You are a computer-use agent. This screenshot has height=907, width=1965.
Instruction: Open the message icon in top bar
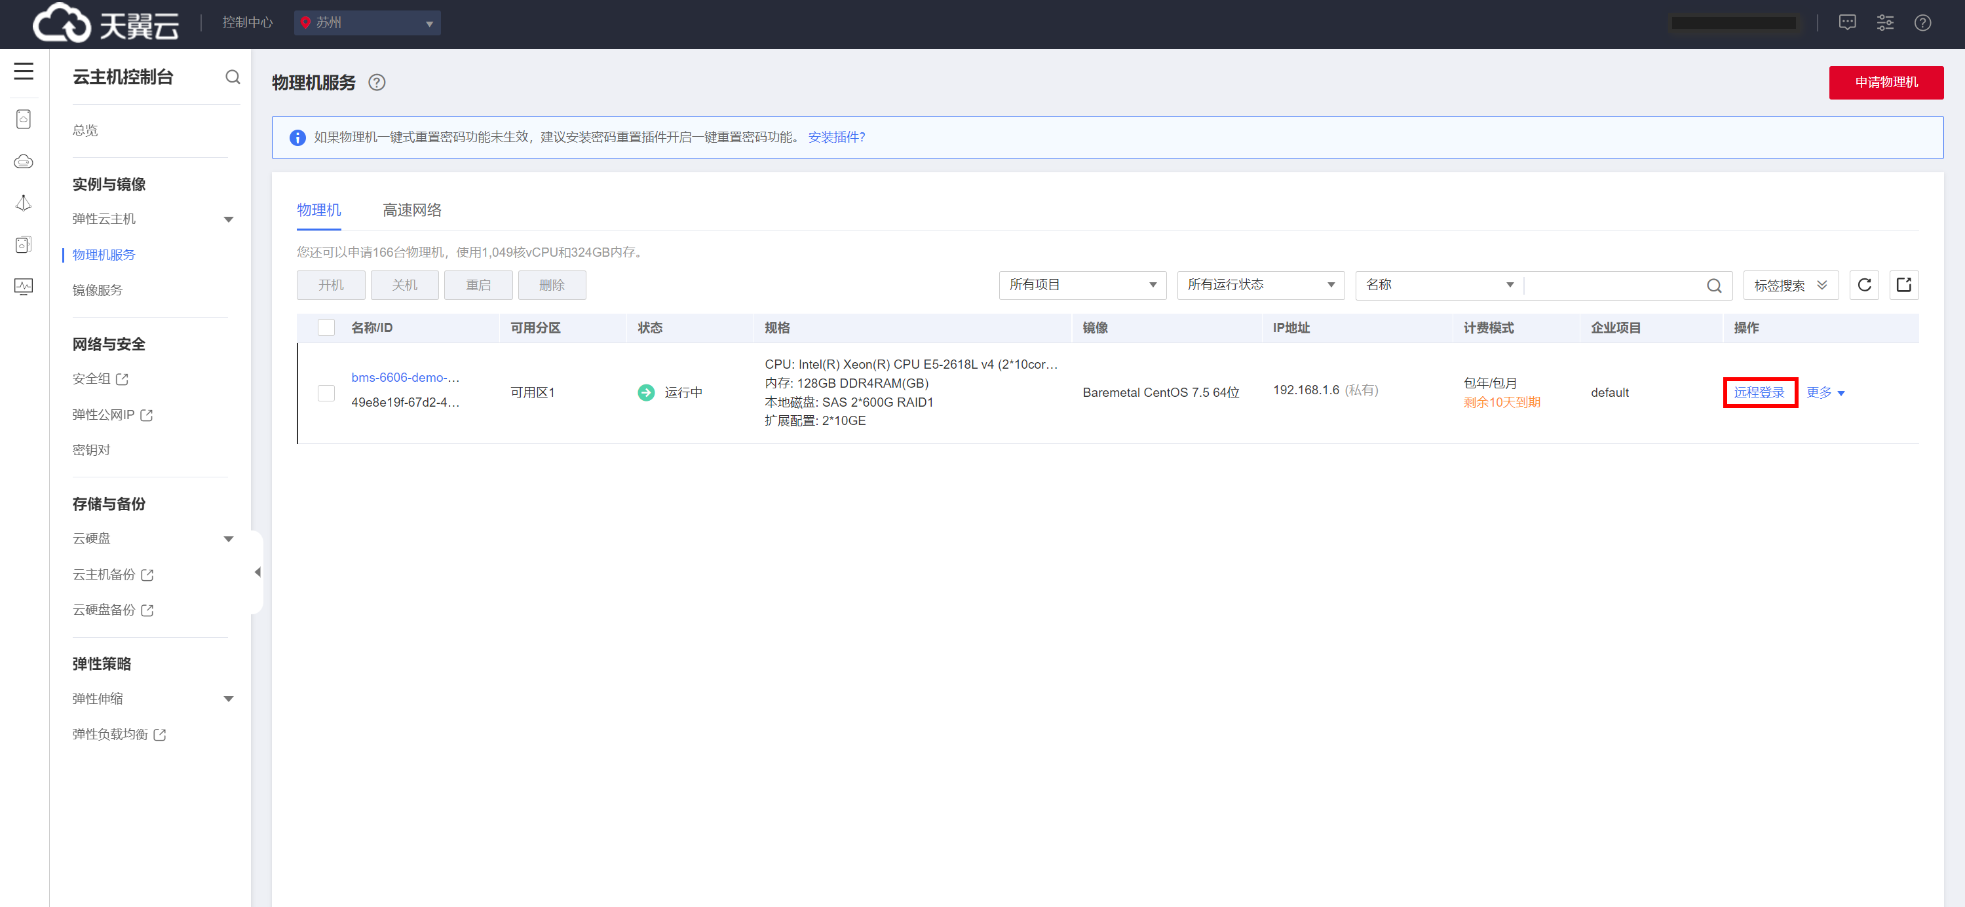(1847, 23)
